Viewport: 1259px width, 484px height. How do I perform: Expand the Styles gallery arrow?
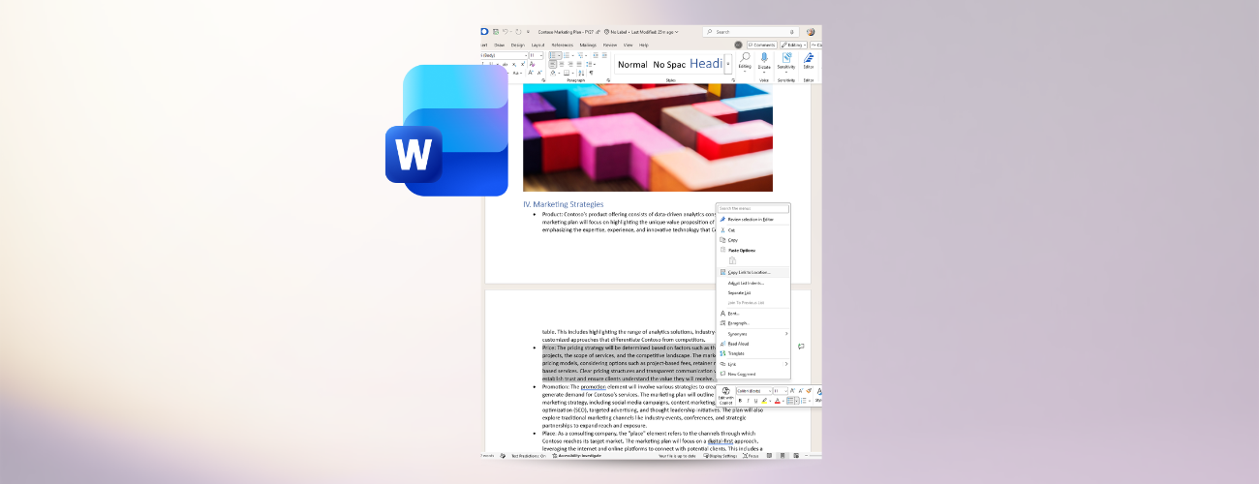728,64
